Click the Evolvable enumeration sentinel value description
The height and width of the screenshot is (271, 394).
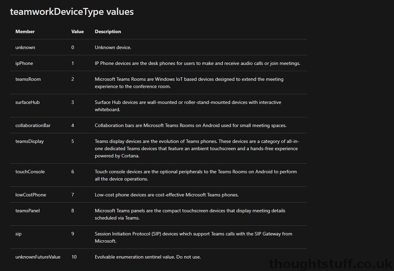click(148, 257)
